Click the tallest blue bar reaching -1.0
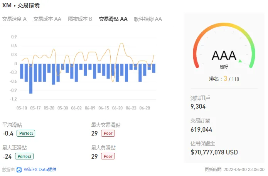Image resolution: width=268 pixels, height=176 pixels. click(x=31, y=79)
